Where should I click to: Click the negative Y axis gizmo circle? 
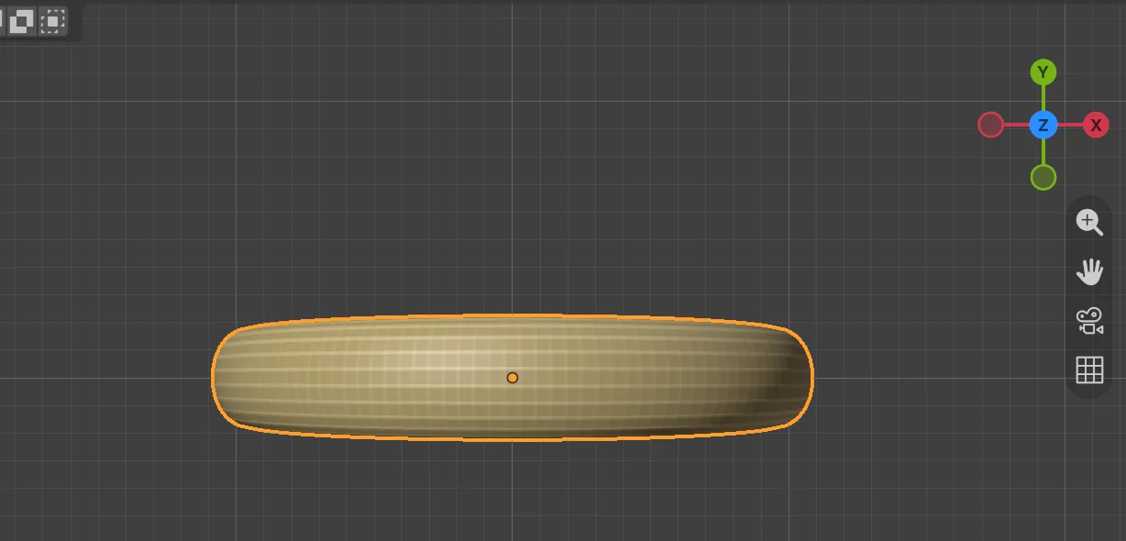[x=1043, y=177]
